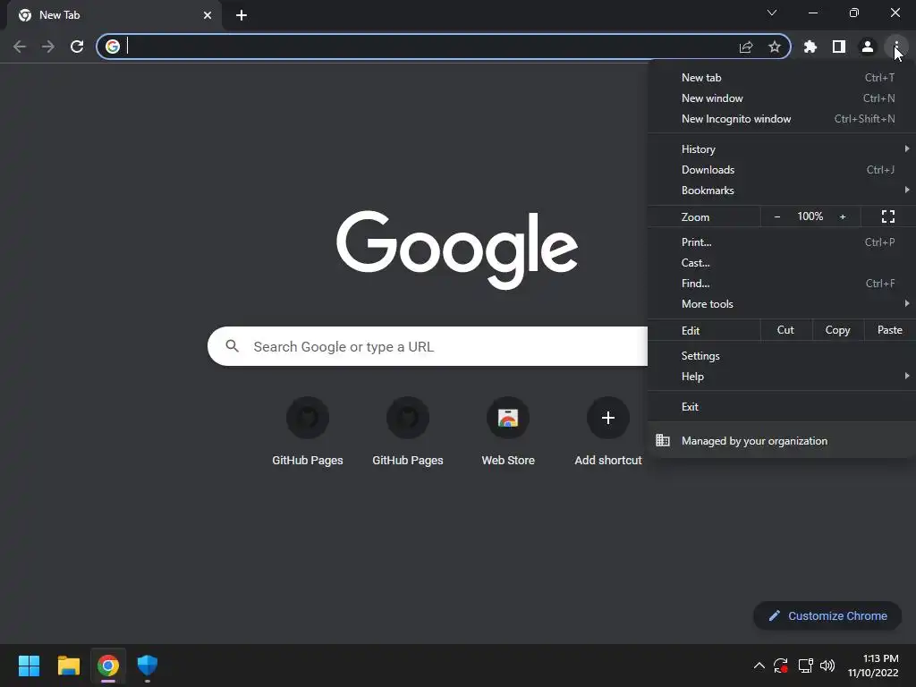Click the Google search box
This screenshot has width=916, height=687.
tap(428, 346)
